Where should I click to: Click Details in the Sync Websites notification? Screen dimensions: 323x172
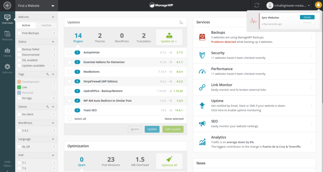point(307,17)
